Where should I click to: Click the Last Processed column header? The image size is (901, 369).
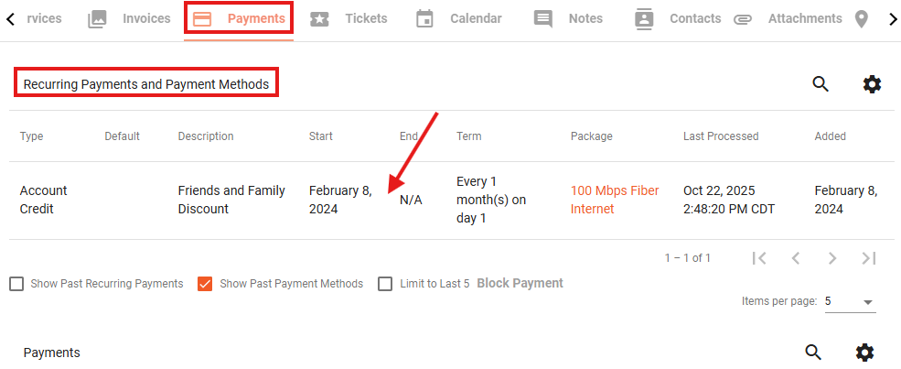tap(721, 136)
